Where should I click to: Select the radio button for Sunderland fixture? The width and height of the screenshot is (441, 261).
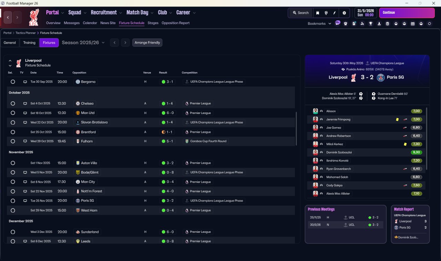point(13,232)
